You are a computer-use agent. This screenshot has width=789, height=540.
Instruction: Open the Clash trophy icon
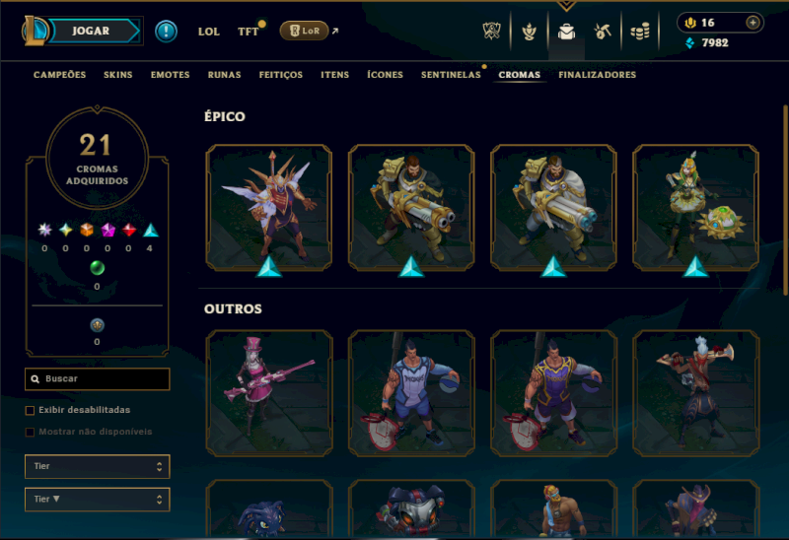(x=529, y=32)
